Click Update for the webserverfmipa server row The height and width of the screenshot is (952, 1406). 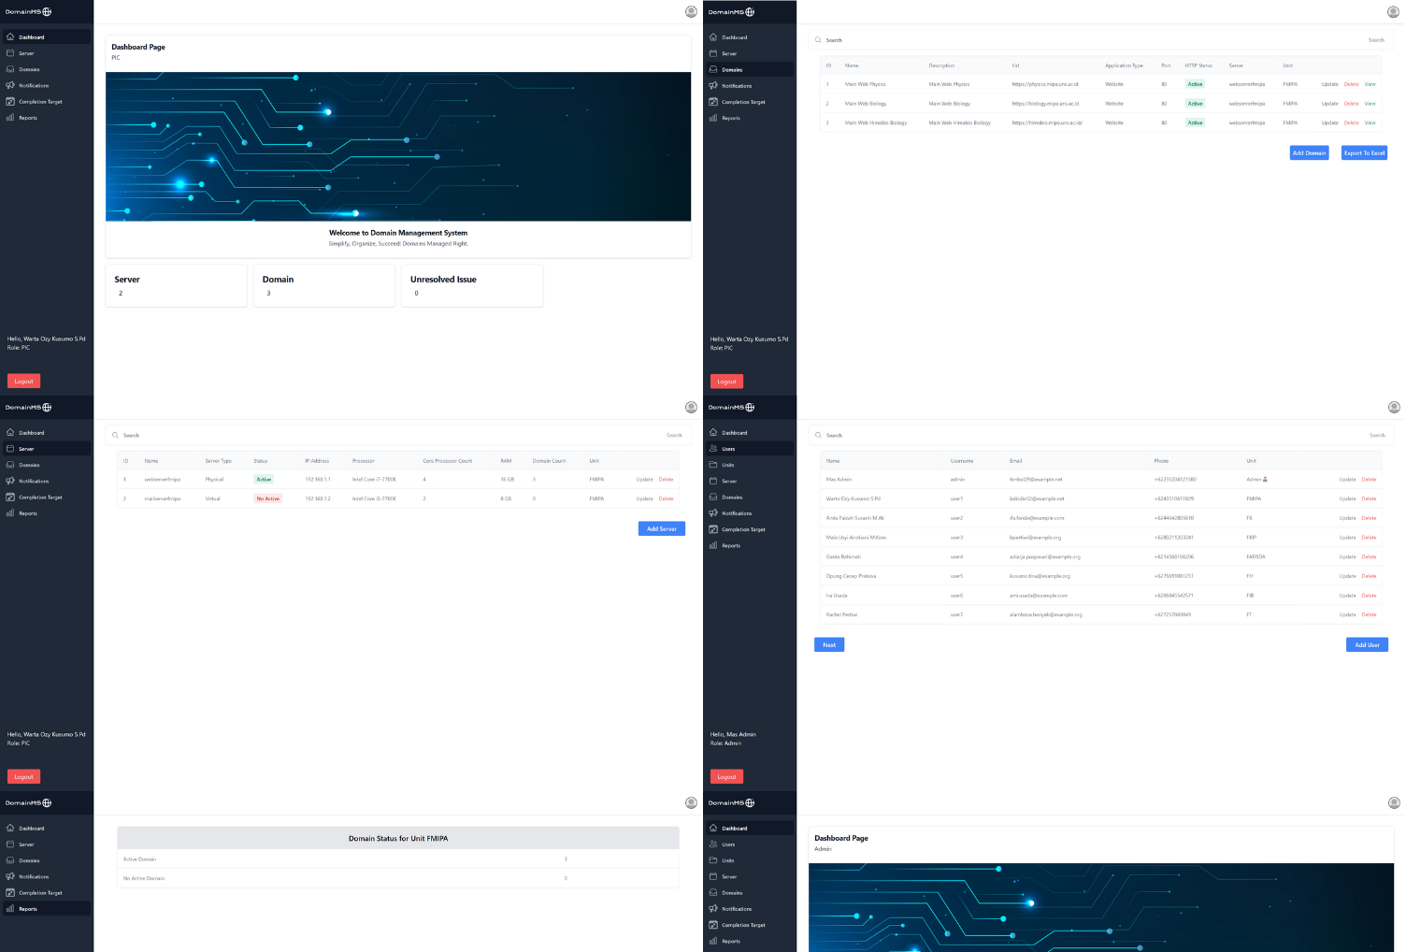pos(644,479)
